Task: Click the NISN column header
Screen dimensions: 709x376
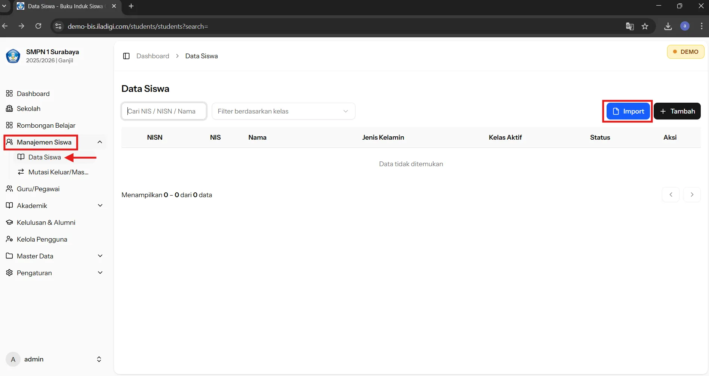Action: (x=155, y=137)
